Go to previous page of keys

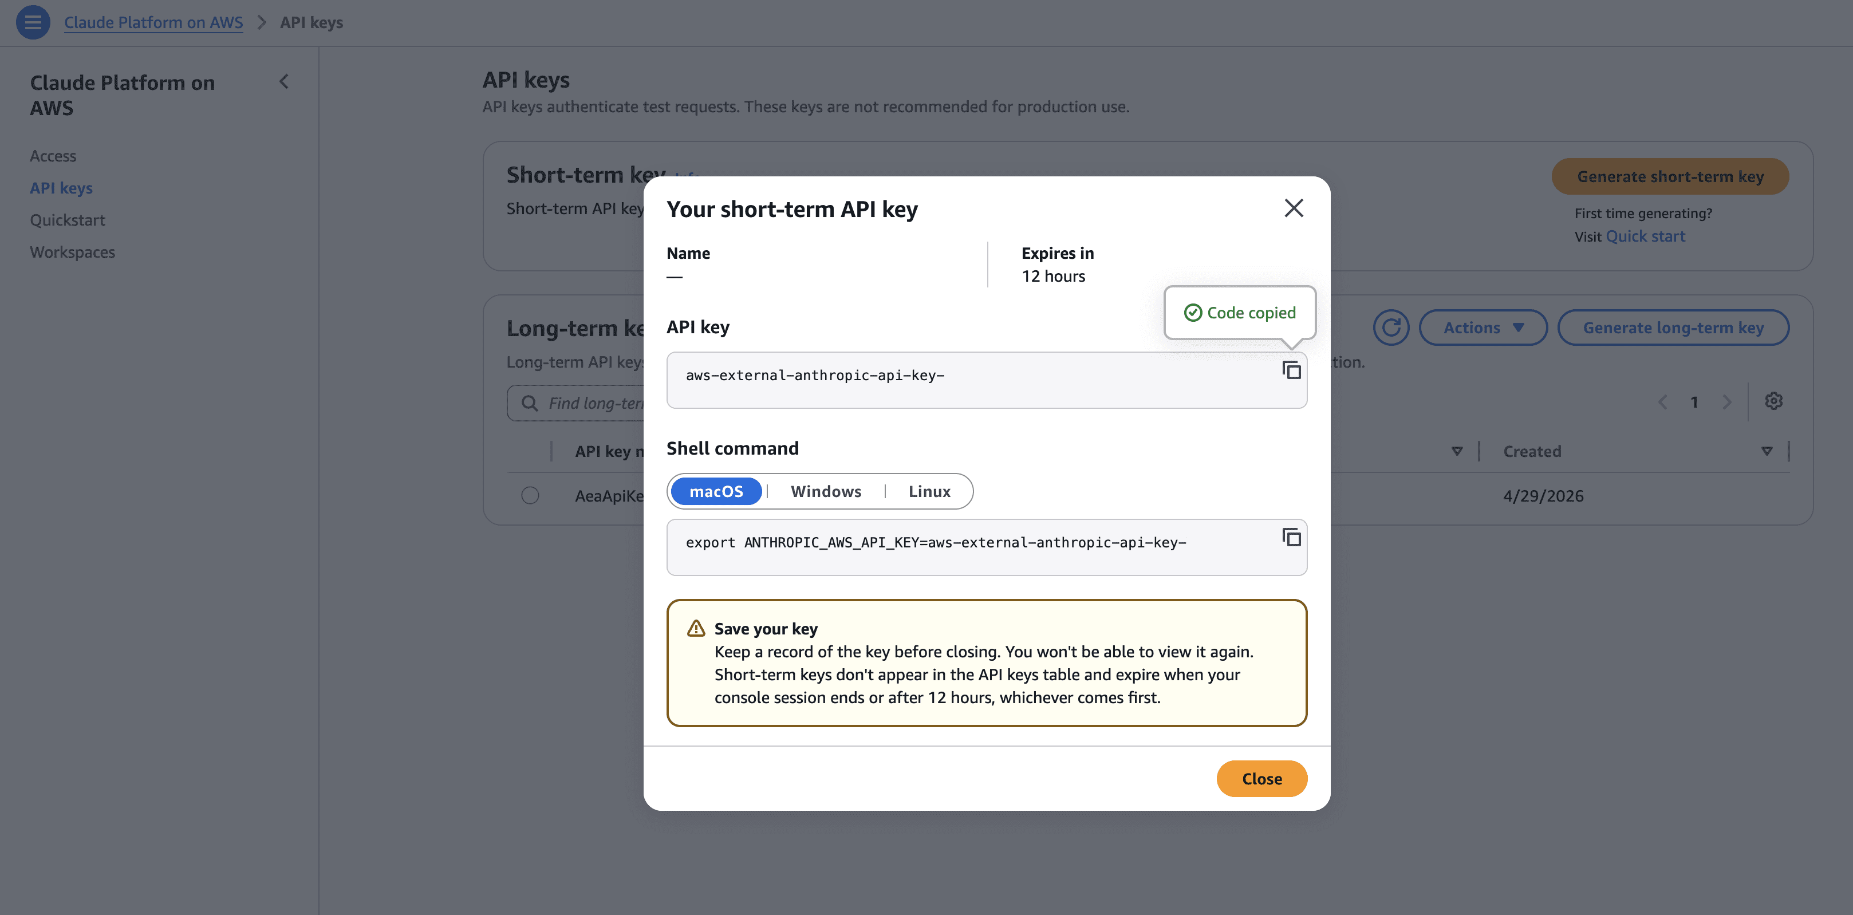click(x=1662, y=402)
